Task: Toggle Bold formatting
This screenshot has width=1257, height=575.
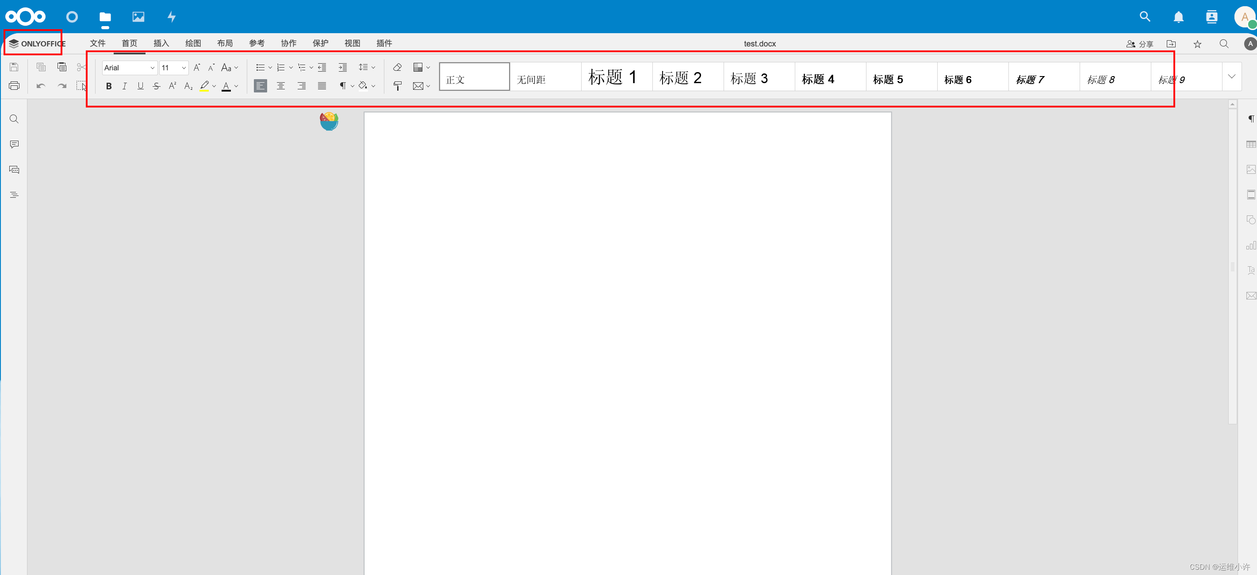Action: 109,86
